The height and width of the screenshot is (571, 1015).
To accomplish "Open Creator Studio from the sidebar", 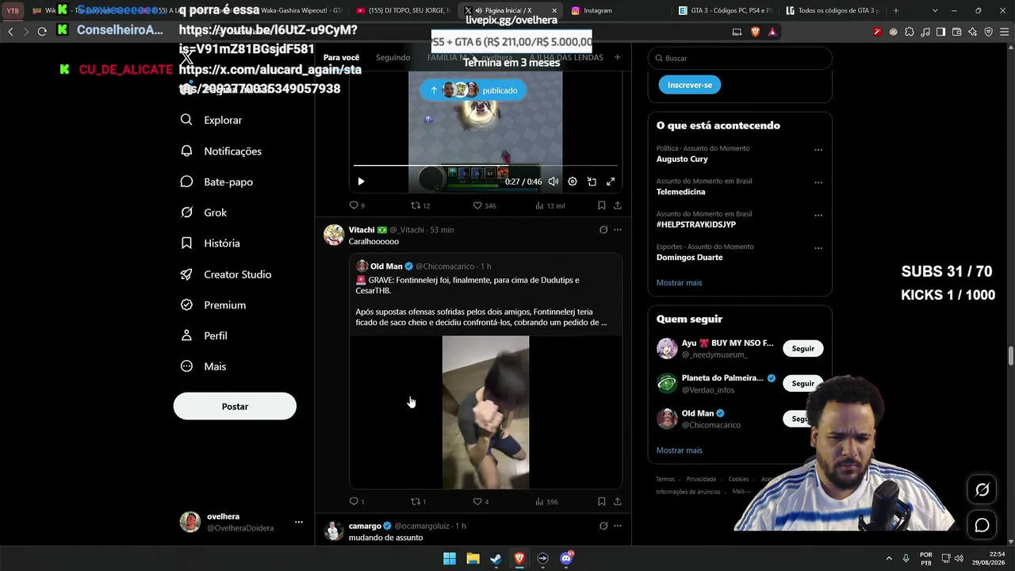I will point(226,274).
